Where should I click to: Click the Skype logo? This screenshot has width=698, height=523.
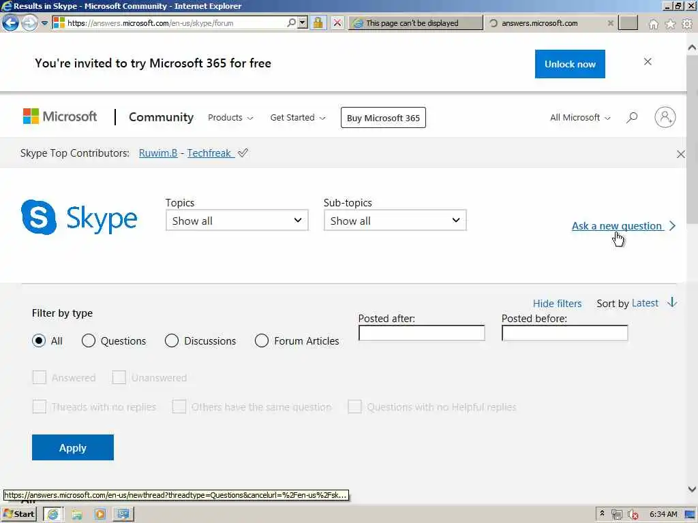click(79, 217)
